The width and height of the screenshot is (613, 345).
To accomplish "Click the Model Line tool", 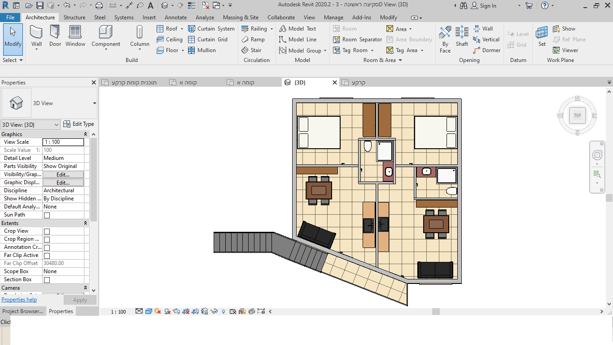I will click(x=298, y=40).
